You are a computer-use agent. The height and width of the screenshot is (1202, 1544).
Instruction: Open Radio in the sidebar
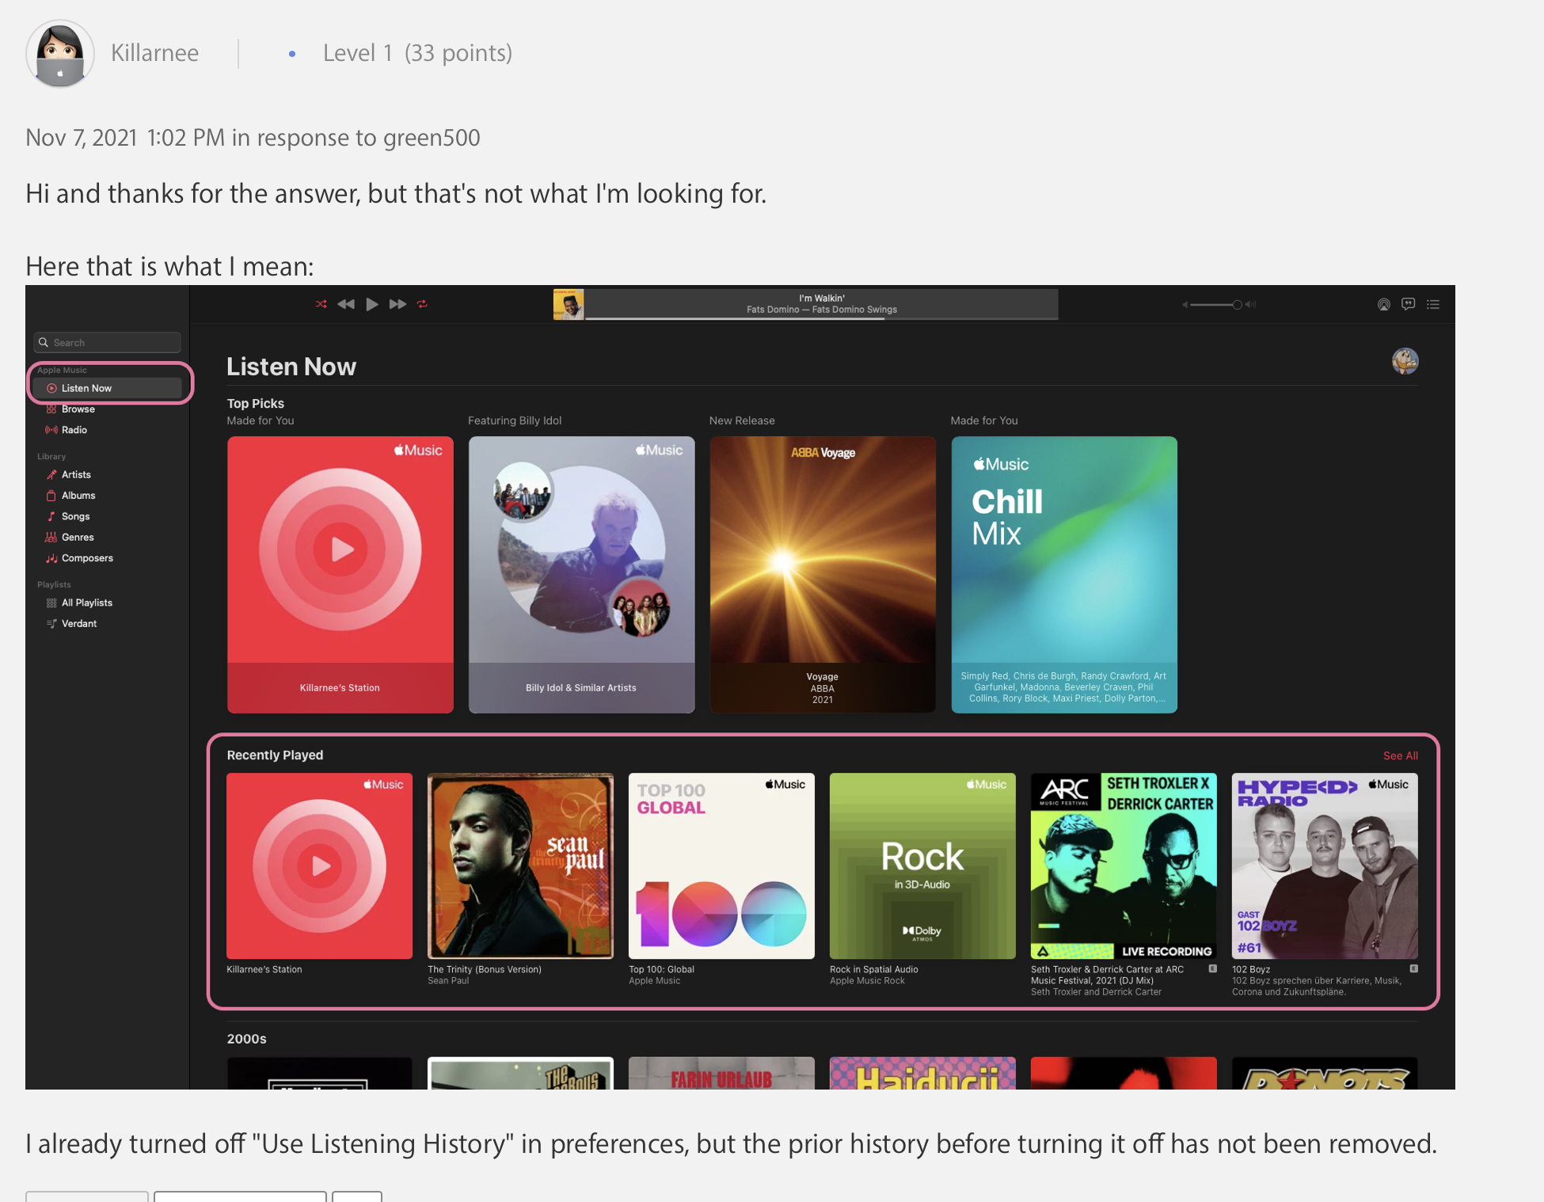click(74, 430)
